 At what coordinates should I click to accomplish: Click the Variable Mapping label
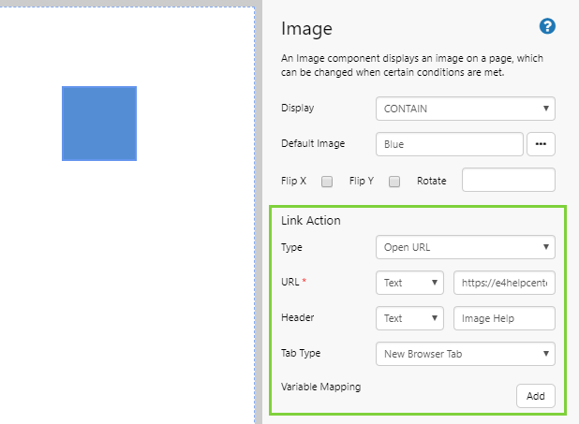(x=320, y=386)
